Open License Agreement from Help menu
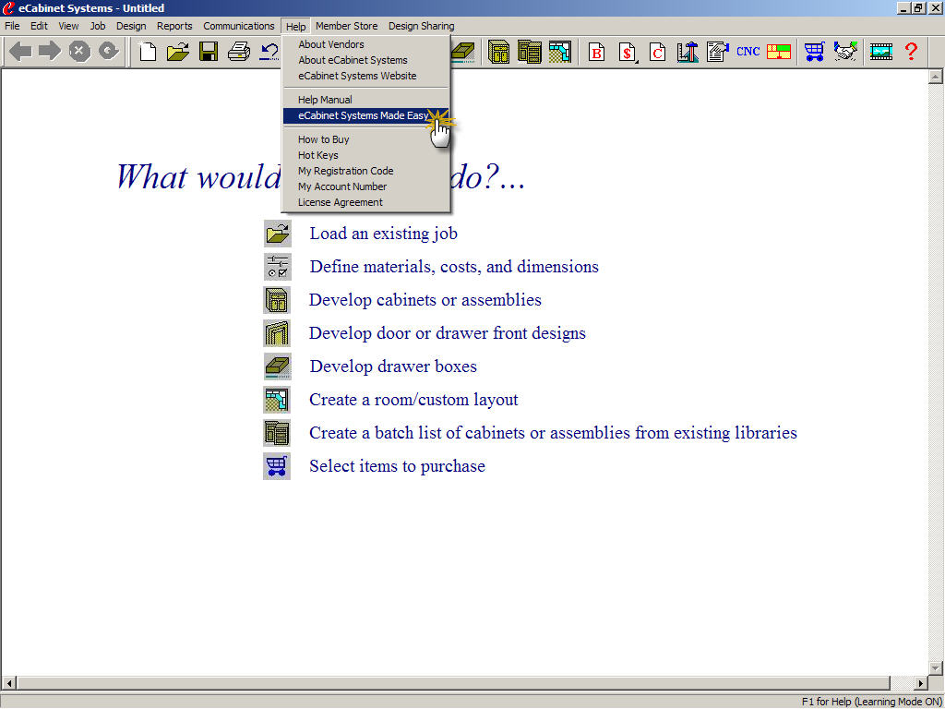 click(365, 202)
